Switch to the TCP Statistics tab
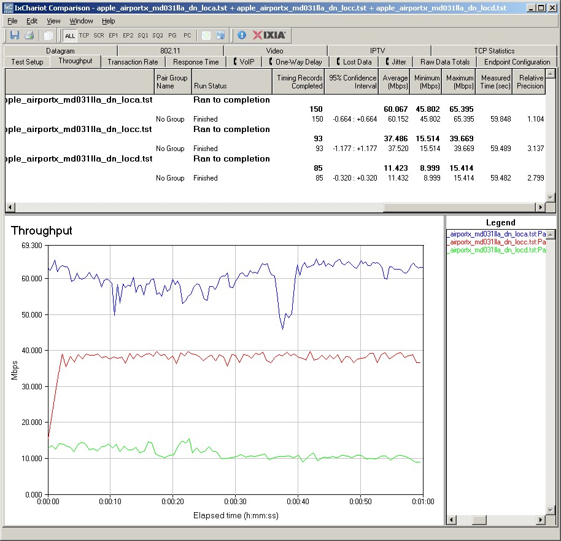Screen dimensions: 561x541 [494, 51]
